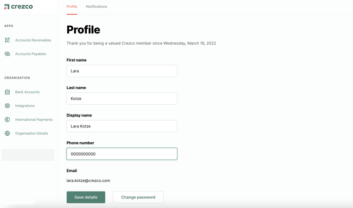Save the profile details
Viewport: 353px width, 208px height.
tap(86, 197)
